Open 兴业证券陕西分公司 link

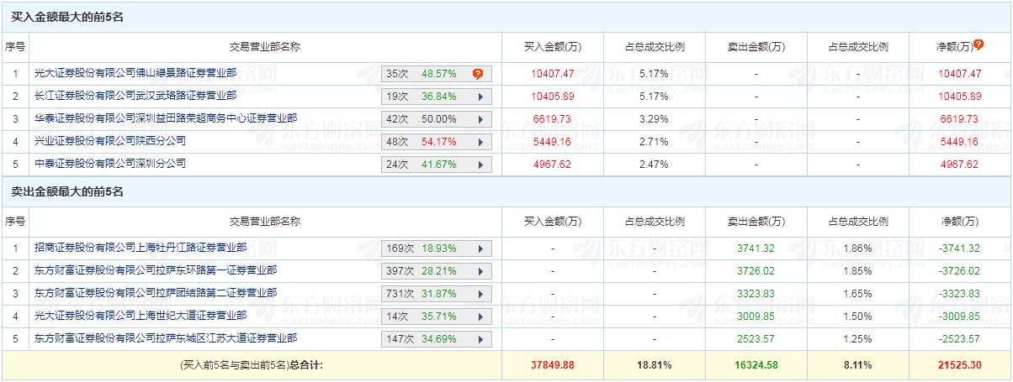(110, 140)
